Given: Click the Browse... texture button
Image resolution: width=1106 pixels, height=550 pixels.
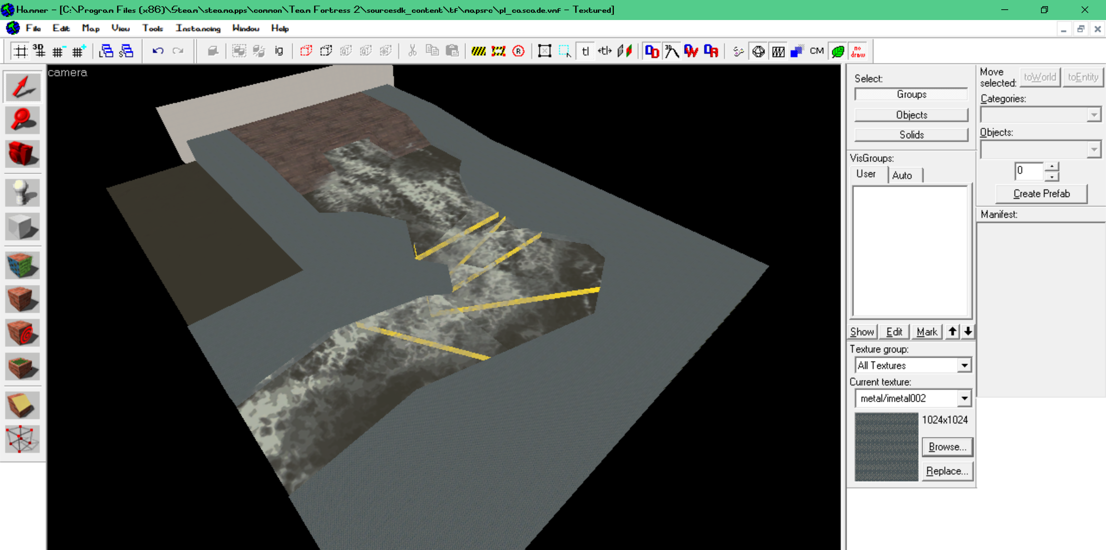Looking at the screenshot, I should click(947, 447).
